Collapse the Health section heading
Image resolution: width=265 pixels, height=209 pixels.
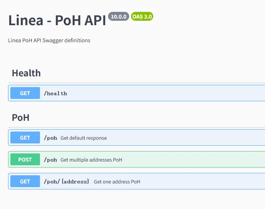(26, 73)
